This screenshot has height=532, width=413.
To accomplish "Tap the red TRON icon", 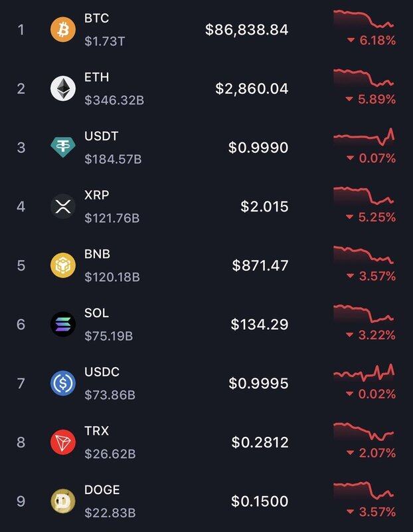I will (x=63, y=442).
